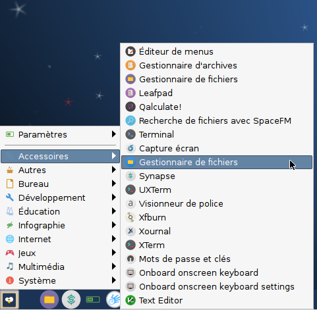Screen dimensions: 317x310
Task: Click the red Système icon
Action: click(x=10, y=280)
